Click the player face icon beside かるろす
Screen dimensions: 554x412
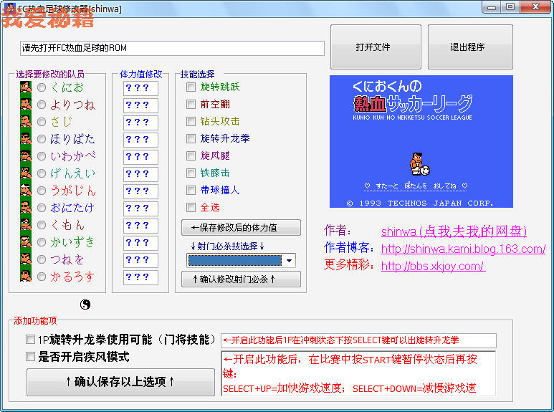coord(26,277)
